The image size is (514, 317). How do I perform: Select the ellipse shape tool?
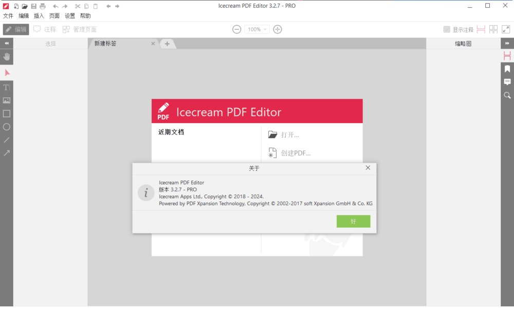point(6,127)
